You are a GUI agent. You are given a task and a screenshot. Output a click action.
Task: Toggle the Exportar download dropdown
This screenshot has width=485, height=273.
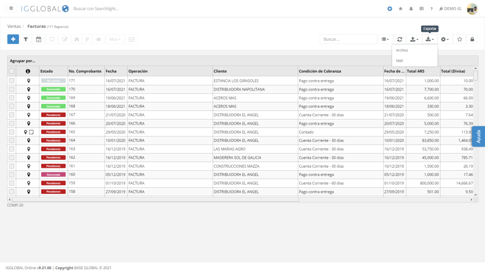click(x=430, y=39)
